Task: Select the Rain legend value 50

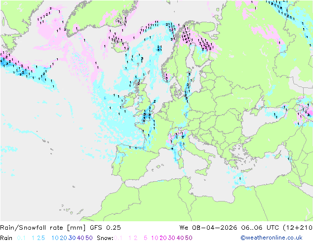Action: click(89, 238)
